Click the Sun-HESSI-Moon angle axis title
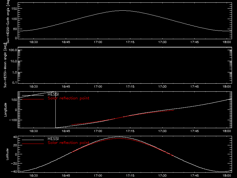237x178 pixels. (x=5, y=65)
